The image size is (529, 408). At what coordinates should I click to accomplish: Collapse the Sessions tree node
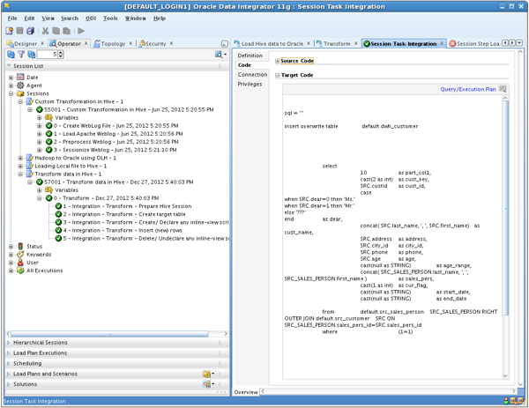pos(11,93)
